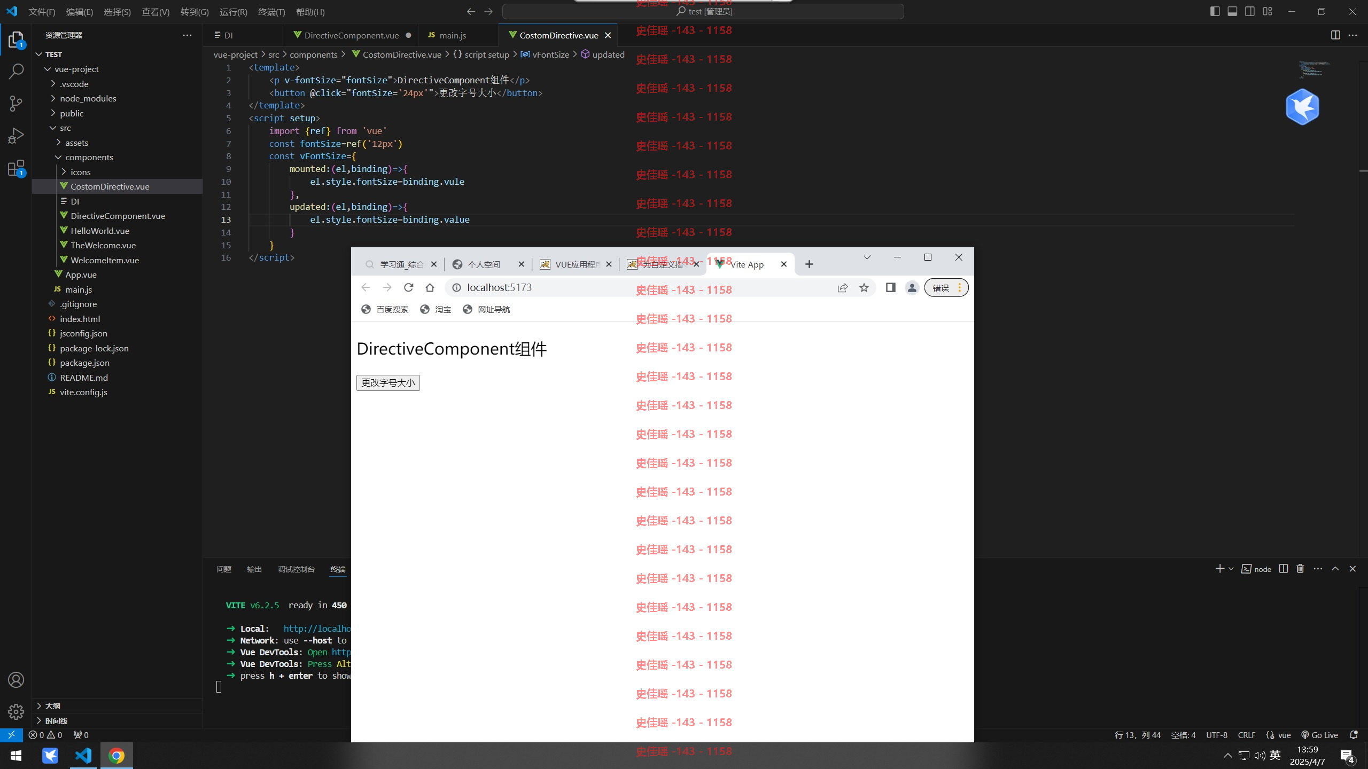1368x769 pixels.
Task: Toggle Chrome side panel
Action: pyautogui.click(x=890, y=288)
